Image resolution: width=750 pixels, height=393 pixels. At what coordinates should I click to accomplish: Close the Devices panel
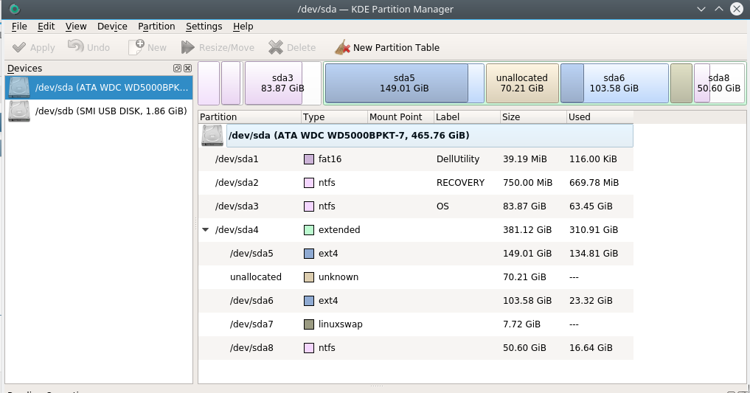pyautogui.click(x=187, y=69)
